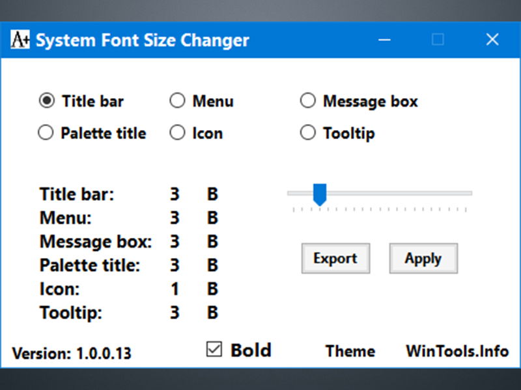This screenshot has width=521, height=390.
Task: Click the maximize window button
Action: pyautogui.click(x=438, y=40)
